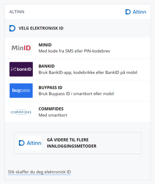155x184 pixels.
Task: Select BANKID heading text
Action: tap(46, 66)
